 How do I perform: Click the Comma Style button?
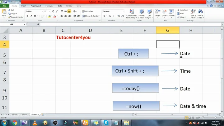[x=114, y=16]
